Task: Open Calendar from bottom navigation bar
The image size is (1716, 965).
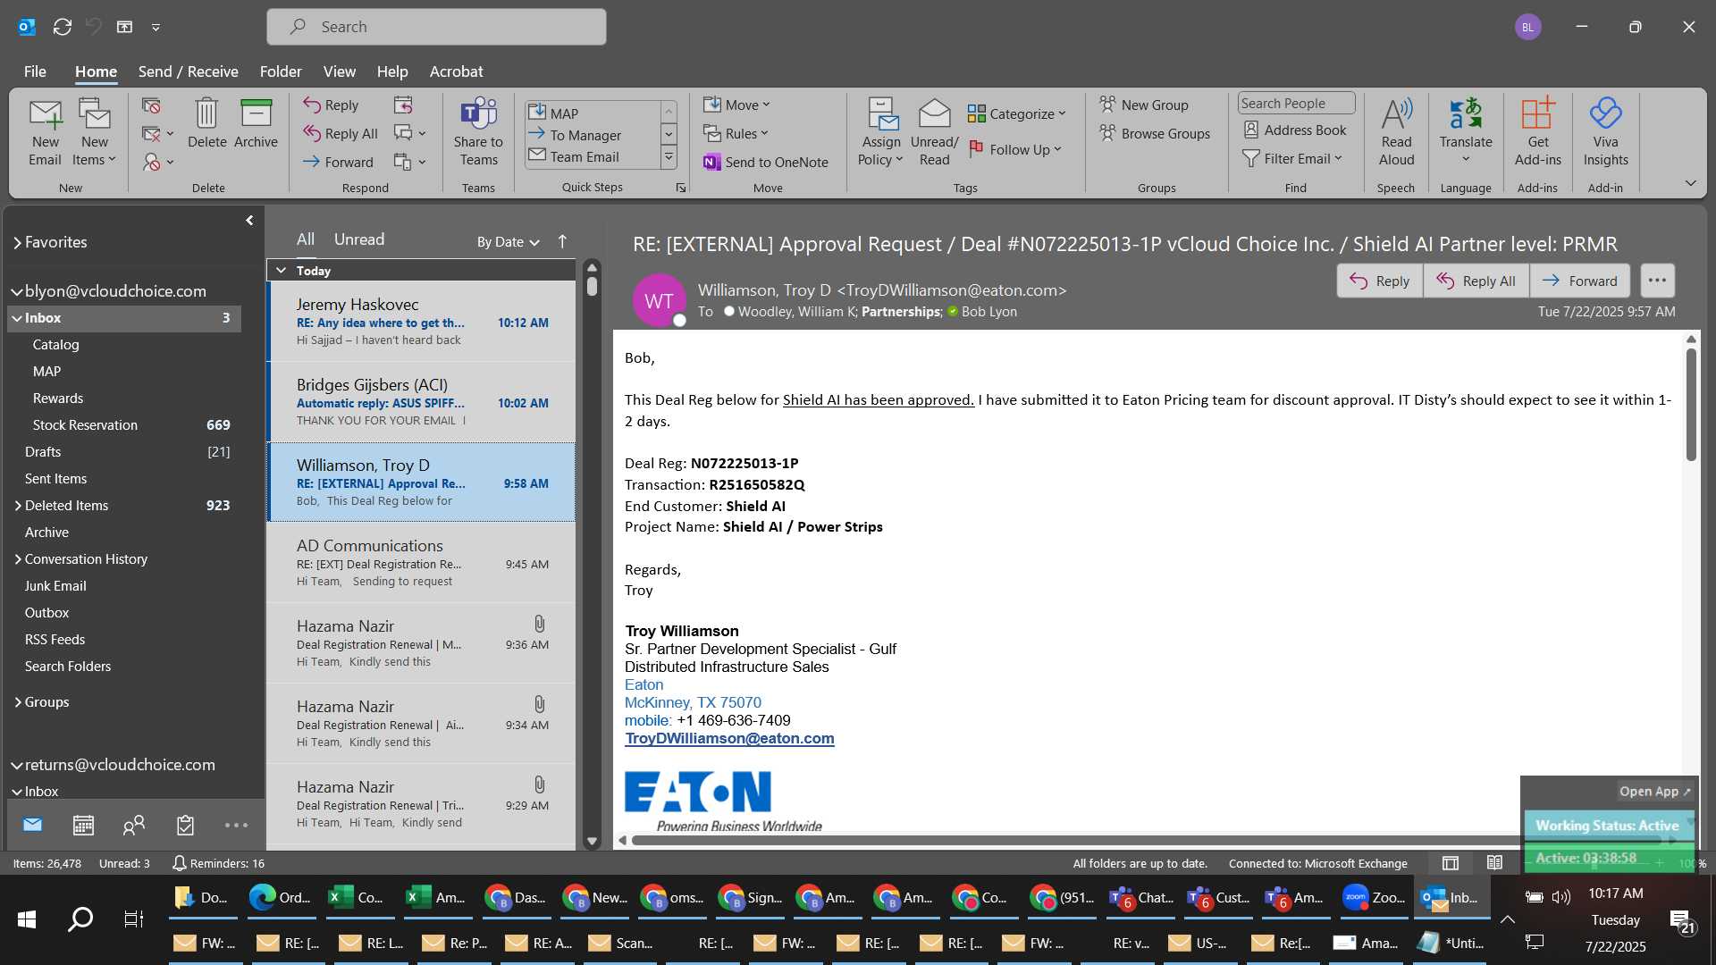Action: pos(83,826)
